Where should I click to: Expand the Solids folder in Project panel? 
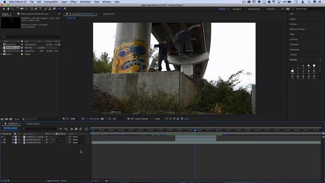point(2,54)
